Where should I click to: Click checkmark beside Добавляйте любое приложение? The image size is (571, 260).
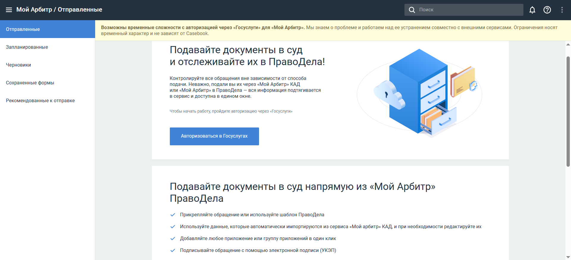point(172,239)
